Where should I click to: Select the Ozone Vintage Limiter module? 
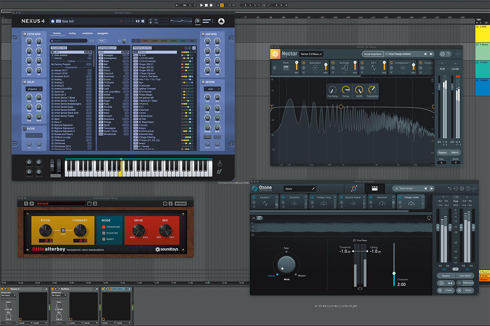click(x=411, y=202)
